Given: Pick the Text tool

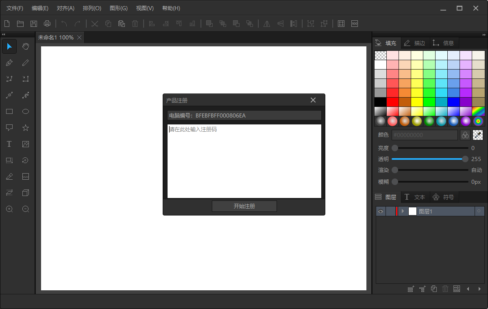Looking at the screenshot, I should tap(9, 144).
